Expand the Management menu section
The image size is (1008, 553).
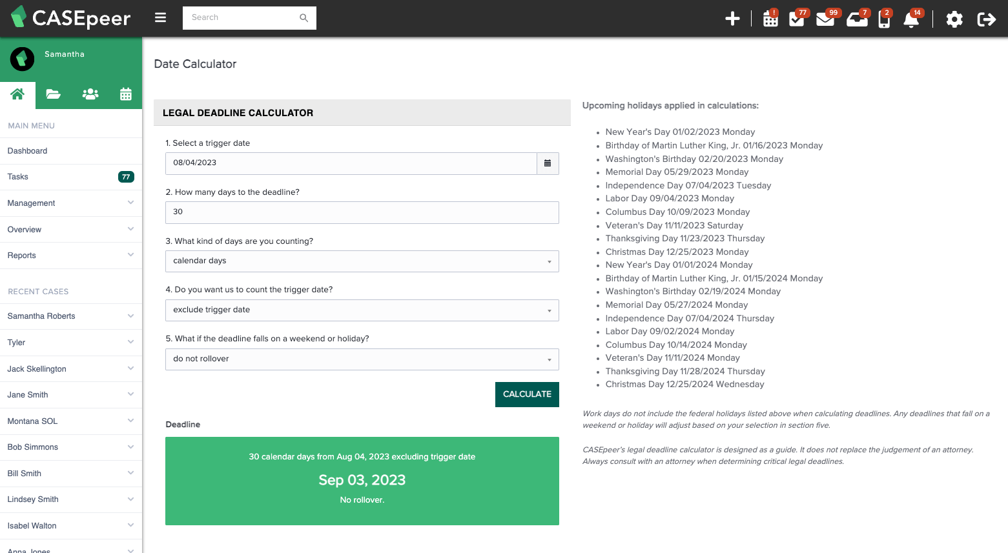[71, 203]
